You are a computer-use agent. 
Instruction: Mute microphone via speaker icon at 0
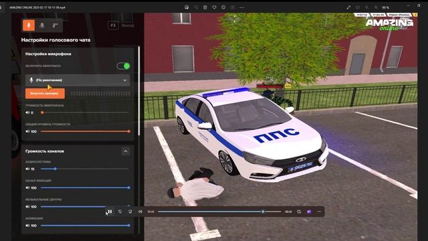coord(27,112)
